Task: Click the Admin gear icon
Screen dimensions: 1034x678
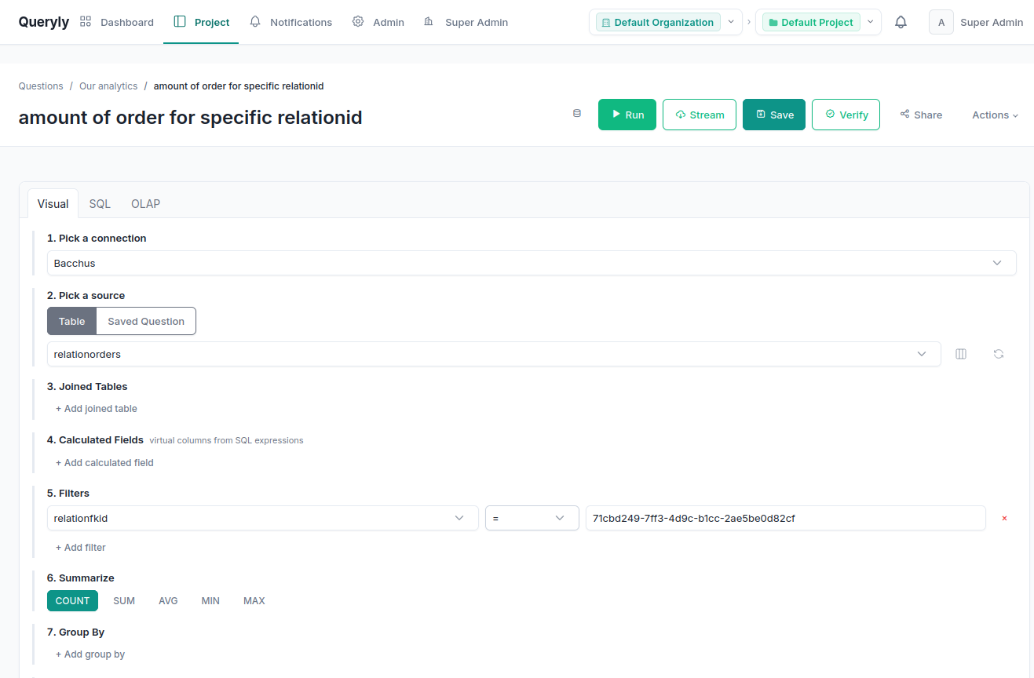Action: tap(358, 22)
